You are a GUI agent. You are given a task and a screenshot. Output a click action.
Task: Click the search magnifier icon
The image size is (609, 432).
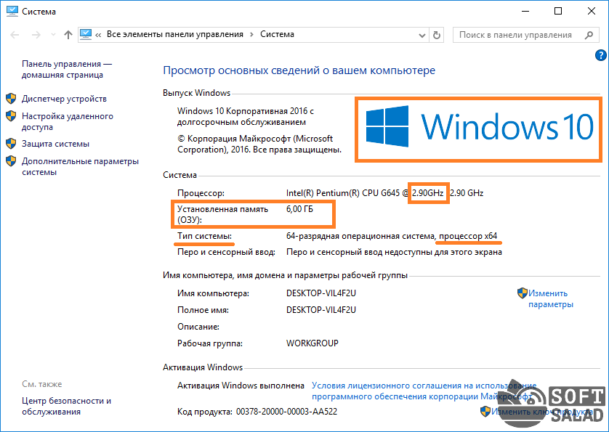(x=589, y=35)
